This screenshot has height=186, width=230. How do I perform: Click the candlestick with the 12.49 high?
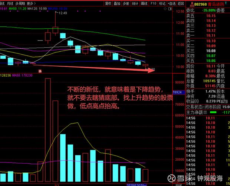point(55,30)
